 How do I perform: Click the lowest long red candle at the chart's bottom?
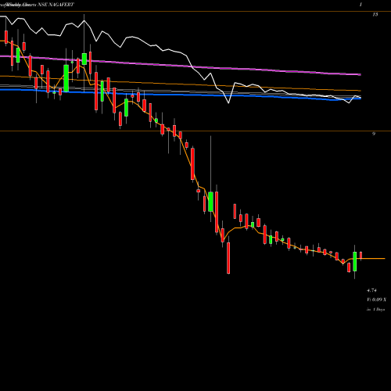tap(228, 258)
